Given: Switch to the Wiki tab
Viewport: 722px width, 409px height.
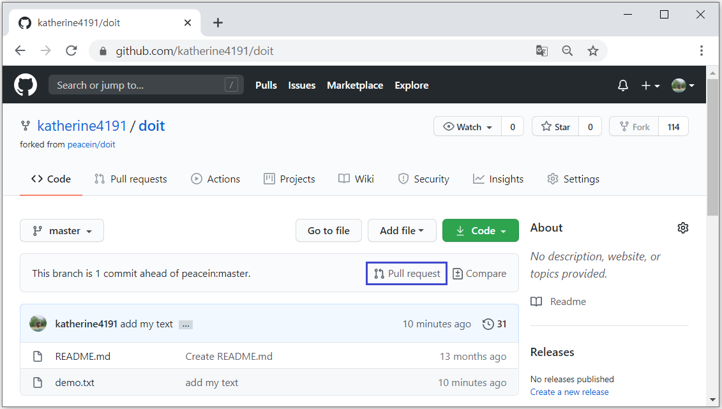Looking at the screenshot, I should coord(356,179).
